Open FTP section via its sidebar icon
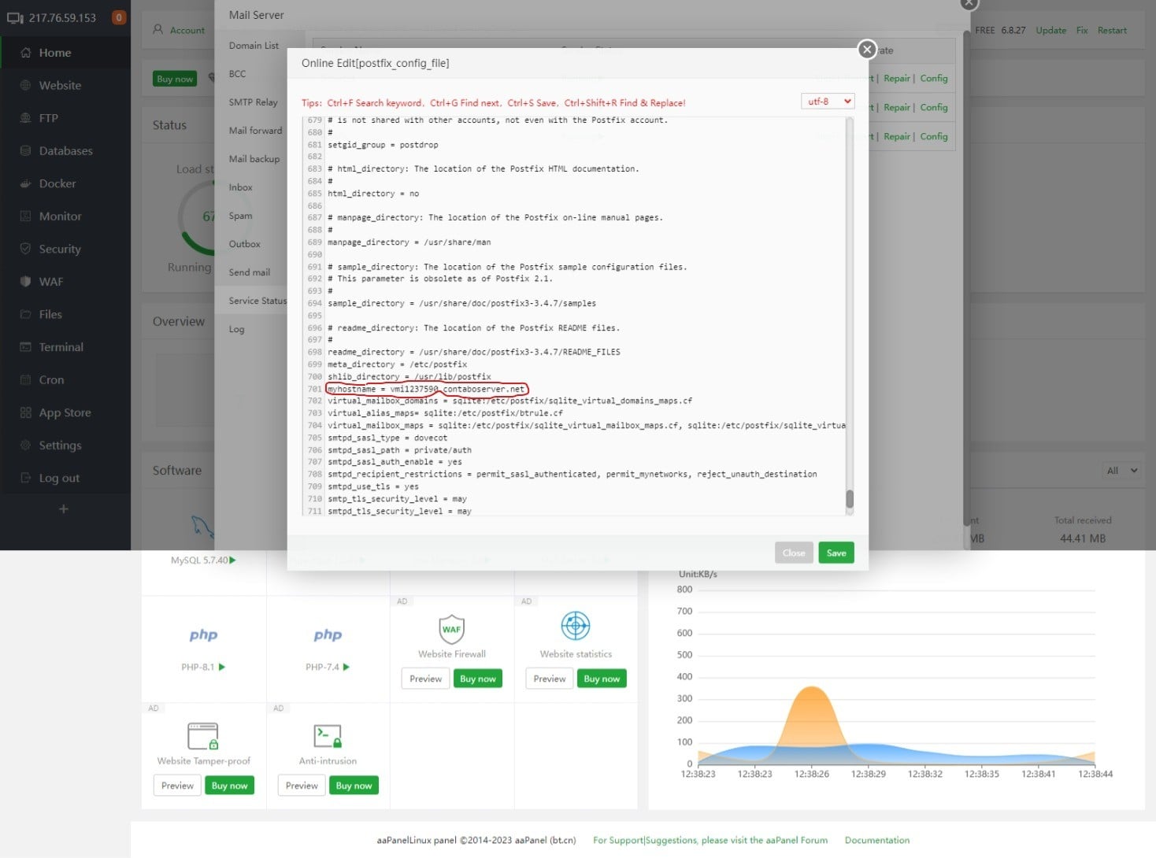1156x858 pixels. 25,118
